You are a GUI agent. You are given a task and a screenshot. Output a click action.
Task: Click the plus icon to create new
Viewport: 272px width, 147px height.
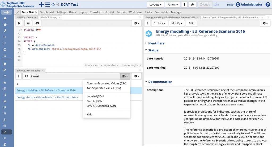(x=41, y=5)
